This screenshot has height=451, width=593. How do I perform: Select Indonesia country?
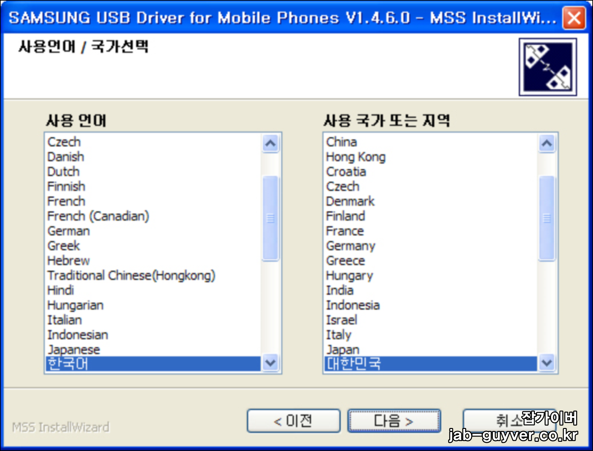(431, 305)
